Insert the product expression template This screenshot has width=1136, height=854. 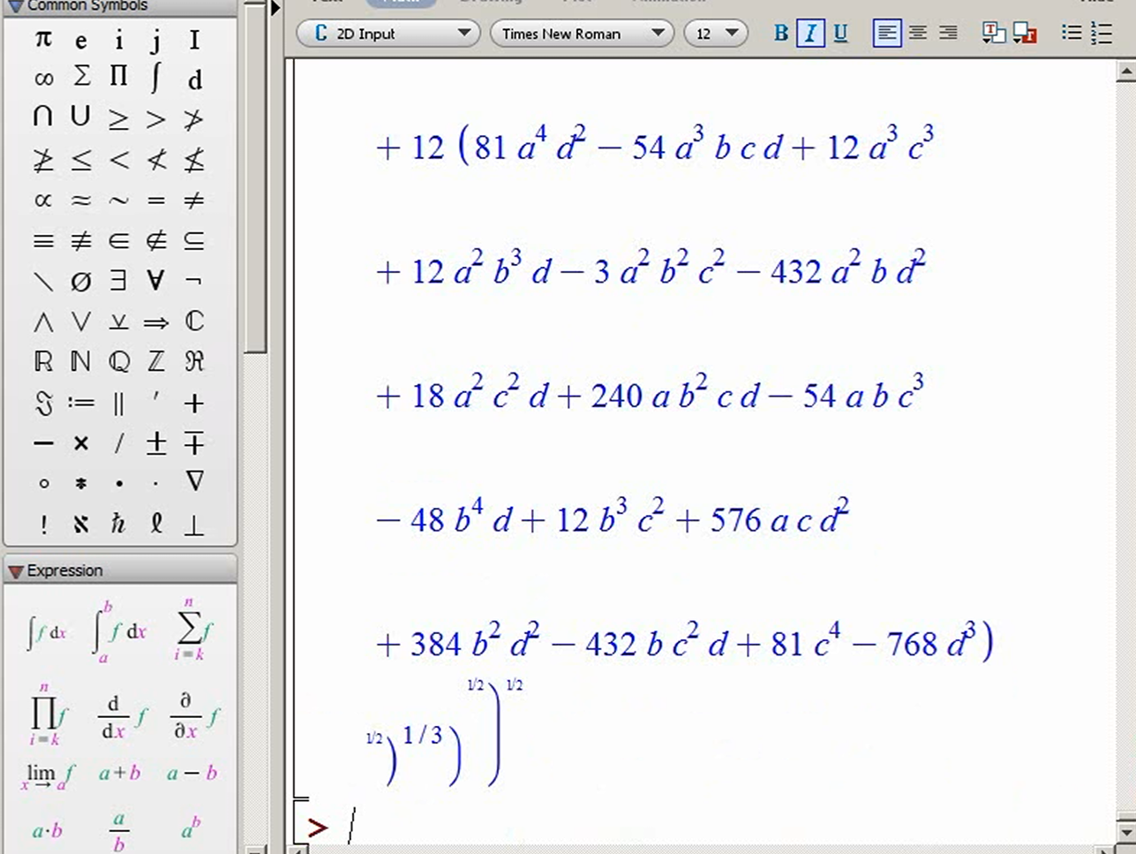click(48, 714)
